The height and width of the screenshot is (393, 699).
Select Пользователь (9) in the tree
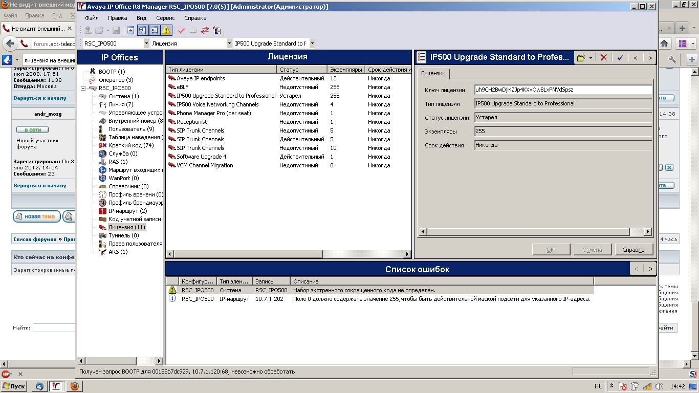131,129
